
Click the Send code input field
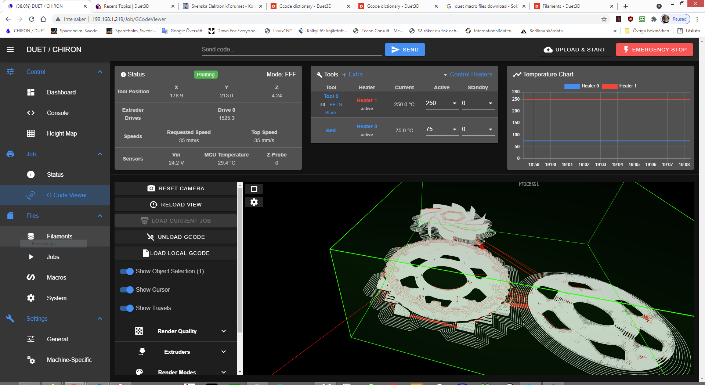(x=292, y=50)
